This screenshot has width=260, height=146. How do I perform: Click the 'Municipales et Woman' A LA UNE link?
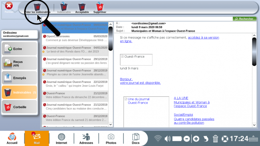click(x=192, y=104)
